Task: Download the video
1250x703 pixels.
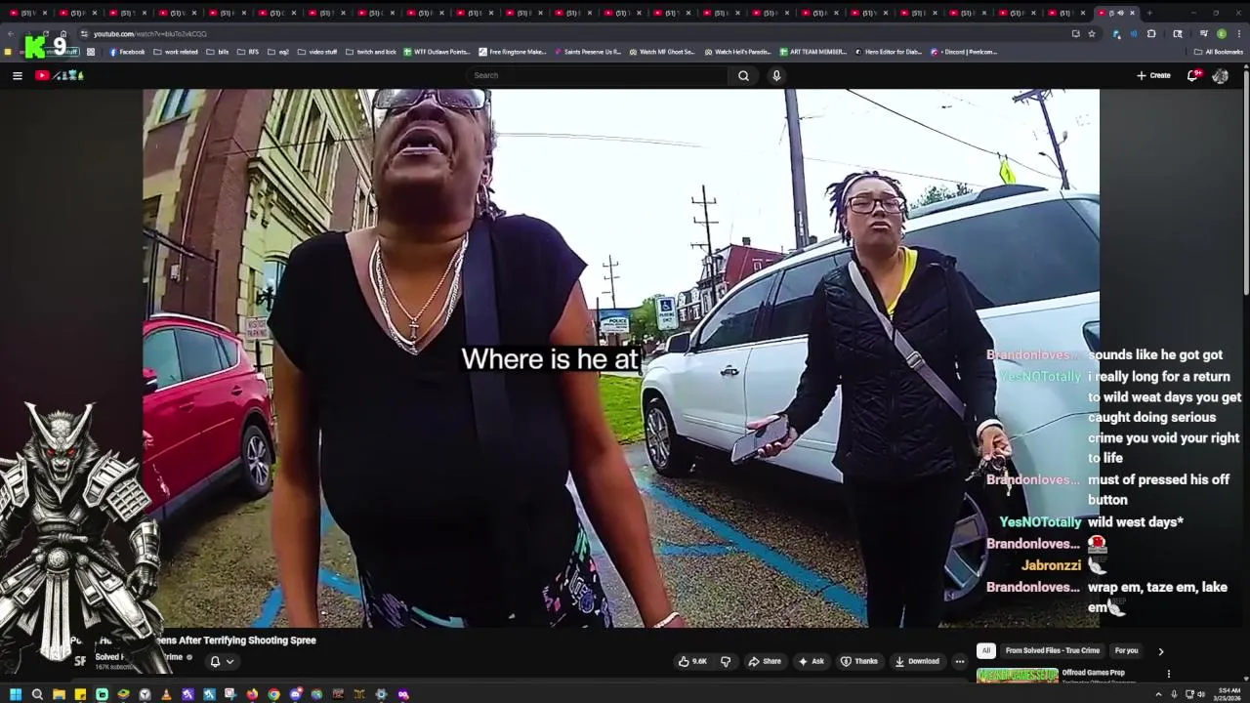Action: point(917,661)
